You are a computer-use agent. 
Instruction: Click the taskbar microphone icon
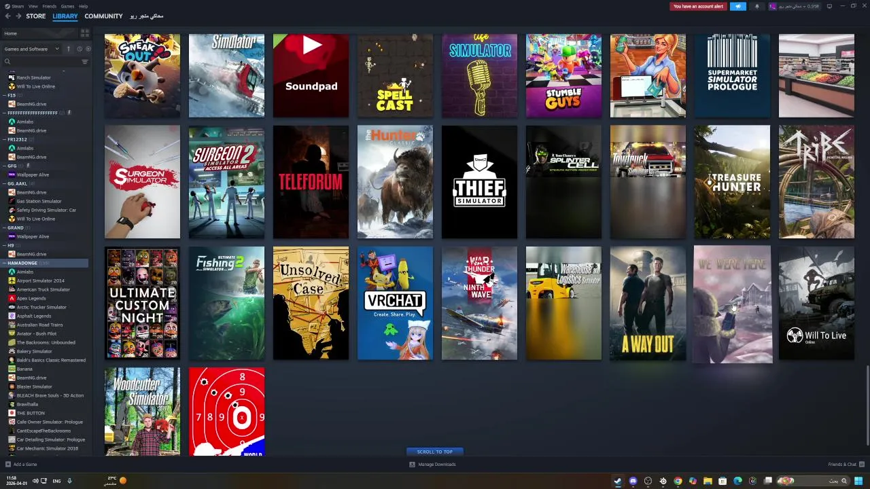pos(69,481)
